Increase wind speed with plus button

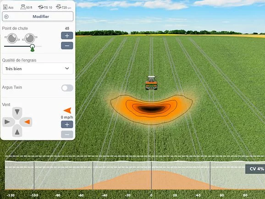(67, 124)
